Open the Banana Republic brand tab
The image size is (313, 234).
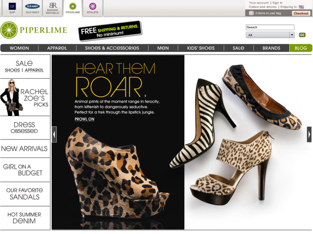(x=53, y=8)
